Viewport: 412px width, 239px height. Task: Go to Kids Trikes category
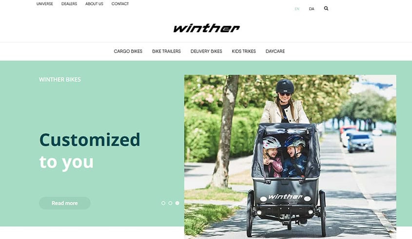(244, 51)
